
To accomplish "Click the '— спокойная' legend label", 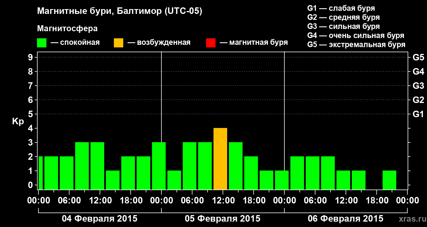I will 75,43.
